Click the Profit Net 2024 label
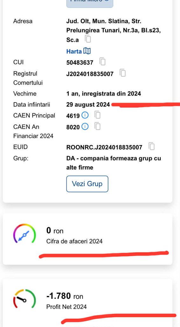The width and height of the screenshot is (180, 327). [66, 307]
